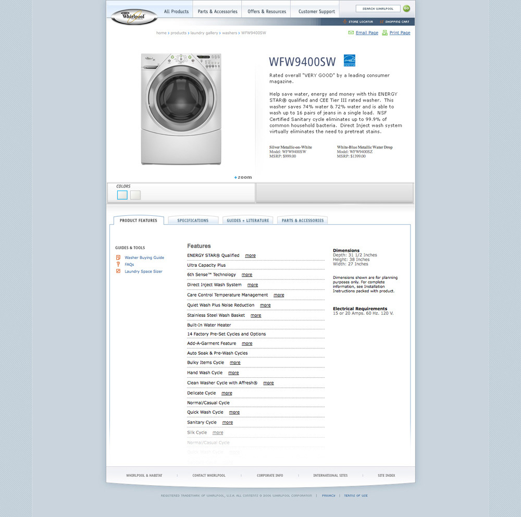Switch to the Guides + Literature tab
Screen dimensions: 521x517
coord(248,220)
